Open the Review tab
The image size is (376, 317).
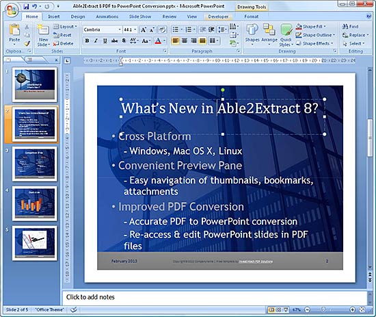pos(170,16)
